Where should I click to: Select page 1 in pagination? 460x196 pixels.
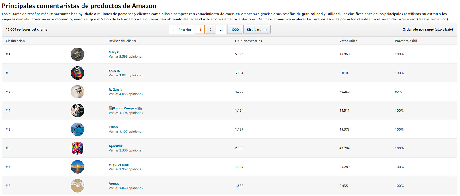(200, 30)
